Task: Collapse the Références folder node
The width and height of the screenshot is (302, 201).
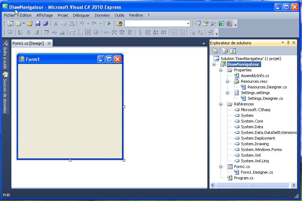Action: pos(221,104)
